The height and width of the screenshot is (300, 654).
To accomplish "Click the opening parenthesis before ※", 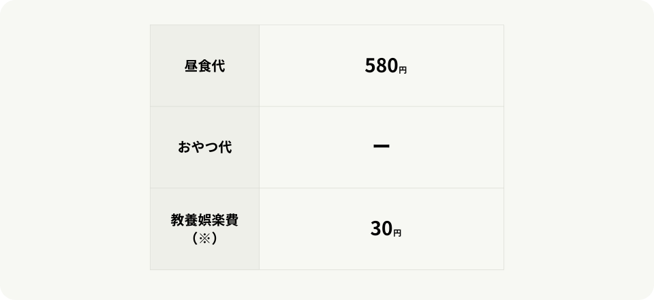I will click(195, 238).
